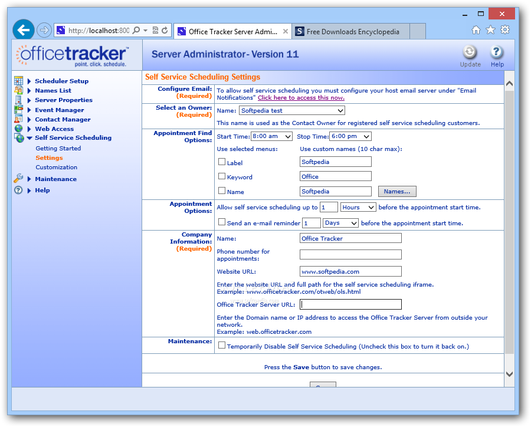Click the scrollbar down arrow
531x427 pixels.
pyautogui.click(x=509, y=374)
